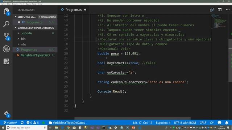Click the unsaved dot on Program.cs tab
Viewport: 232px width, 130px height.
pyautogui.click(x=85, y=10)
